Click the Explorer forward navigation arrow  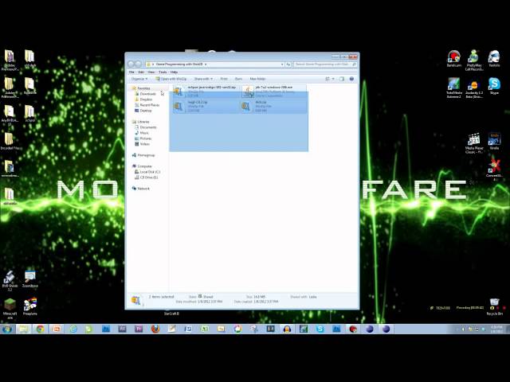point(138,64)
